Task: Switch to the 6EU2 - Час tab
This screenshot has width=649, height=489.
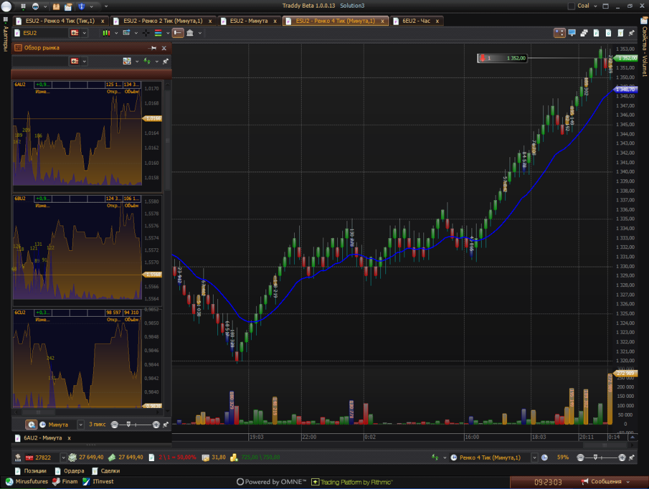Action: point(416,21)
